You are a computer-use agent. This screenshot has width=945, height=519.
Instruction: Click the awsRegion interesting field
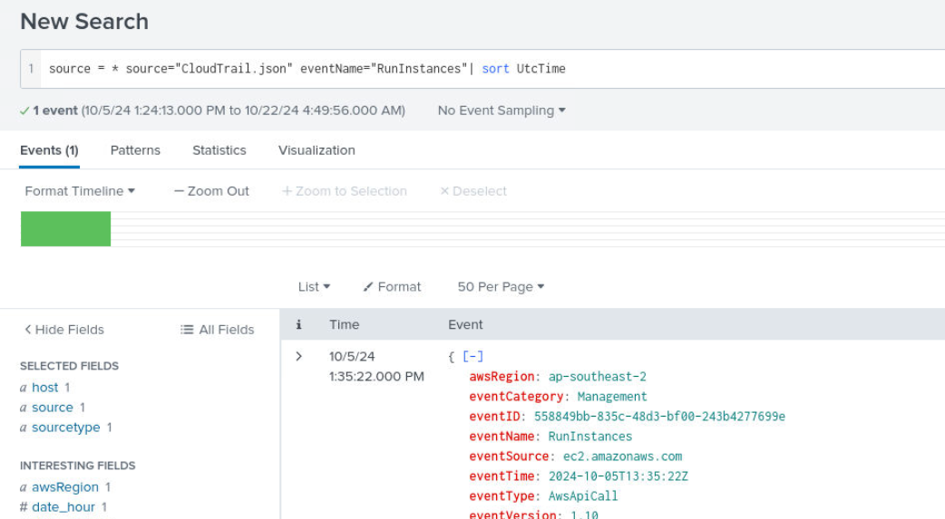64,487
